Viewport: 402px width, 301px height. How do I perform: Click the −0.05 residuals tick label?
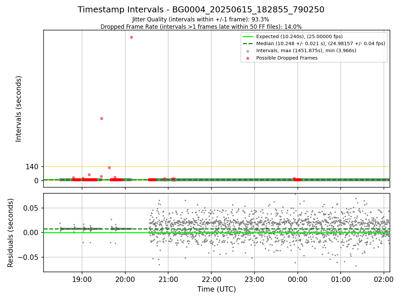(x=28, y=258)
